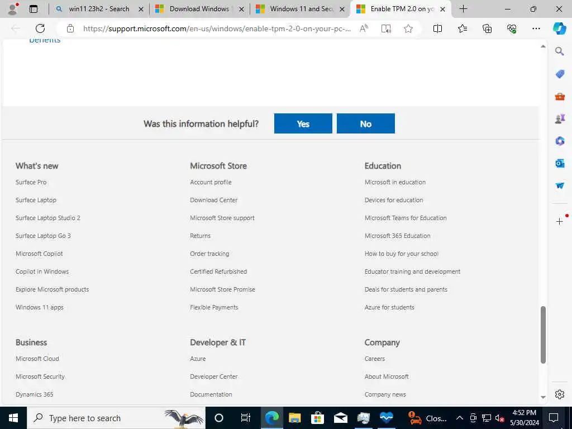The width and height of the screenshot is (572, 429).
Task: Click scrollbar down arrow
Action: point(543,397)
